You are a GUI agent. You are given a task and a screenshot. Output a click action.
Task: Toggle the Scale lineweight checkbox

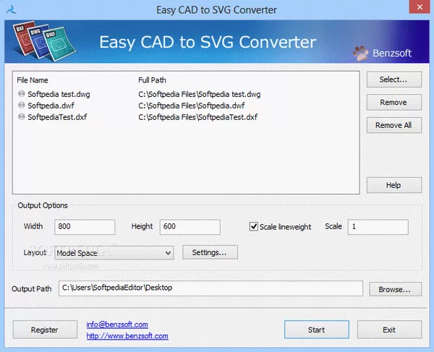click(254, 226)
